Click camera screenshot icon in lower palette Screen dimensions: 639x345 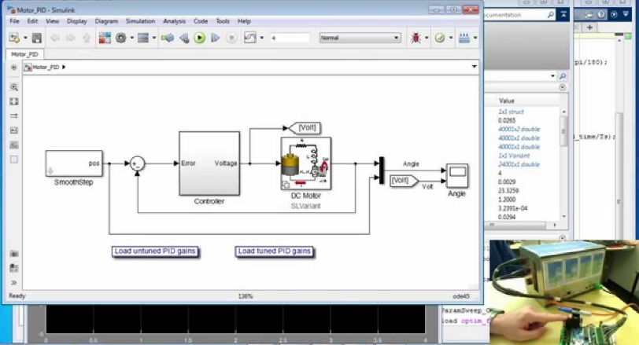point(14,254)
